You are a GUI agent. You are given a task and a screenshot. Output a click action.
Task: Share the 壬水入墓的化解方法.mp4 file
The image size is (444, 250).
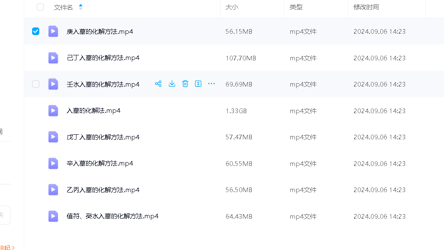pos(158,84)
